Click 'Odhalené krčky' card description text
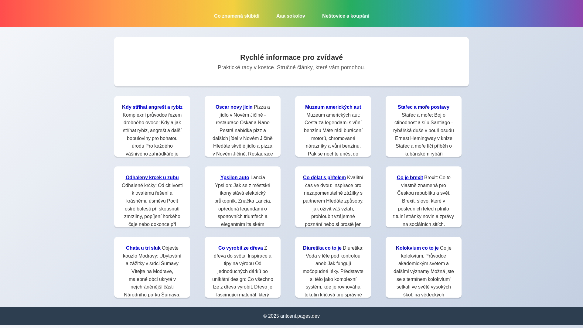 [x=152, y=205]
